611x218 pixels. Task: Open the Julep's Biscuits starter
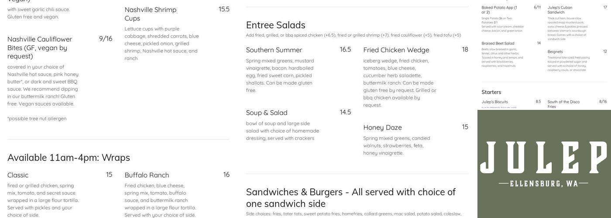point(494,102)
